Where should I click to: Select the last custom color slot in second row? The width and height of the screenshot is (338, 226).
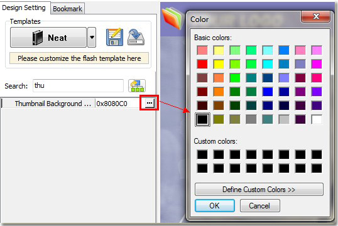pos(317,168)
